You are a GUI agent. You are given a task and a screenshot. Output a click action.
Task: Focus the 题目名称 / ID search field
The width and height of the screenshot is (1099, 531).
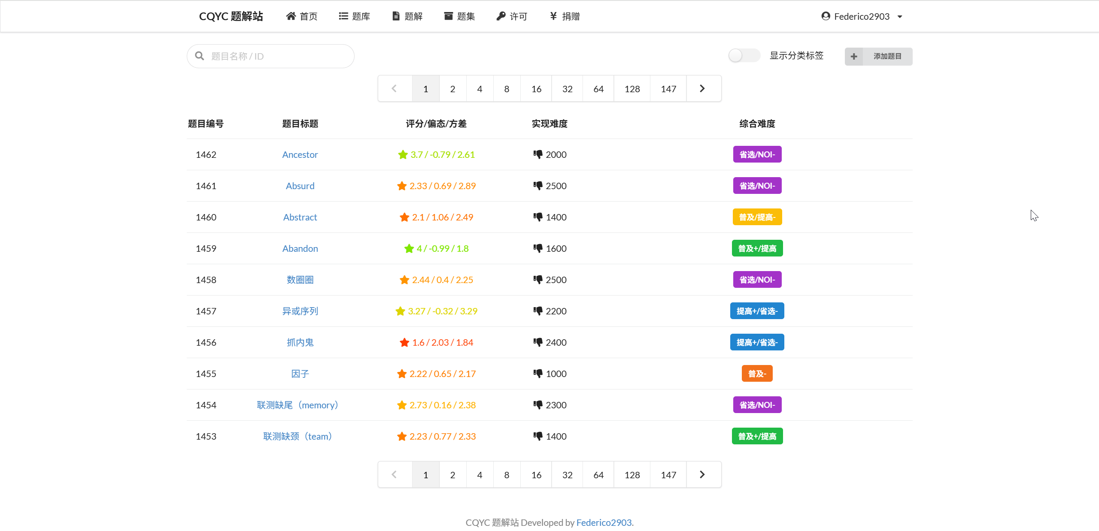pos(279,56)
